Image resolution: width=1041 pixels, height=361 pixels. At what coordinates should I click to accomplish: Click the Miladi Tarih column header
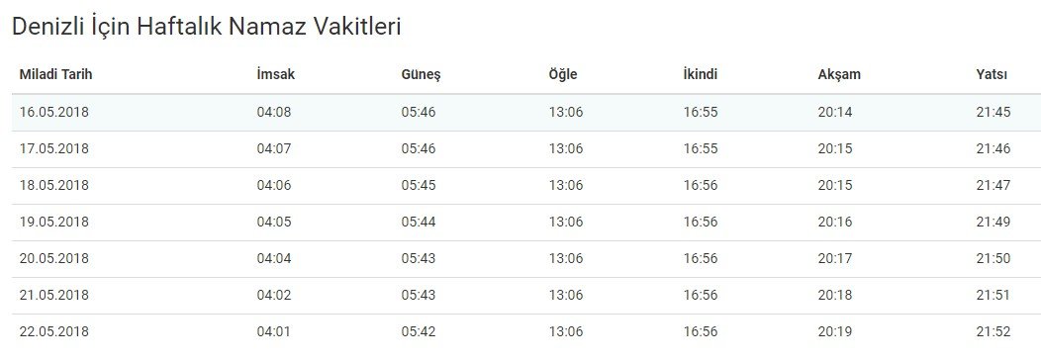(55, 74)
